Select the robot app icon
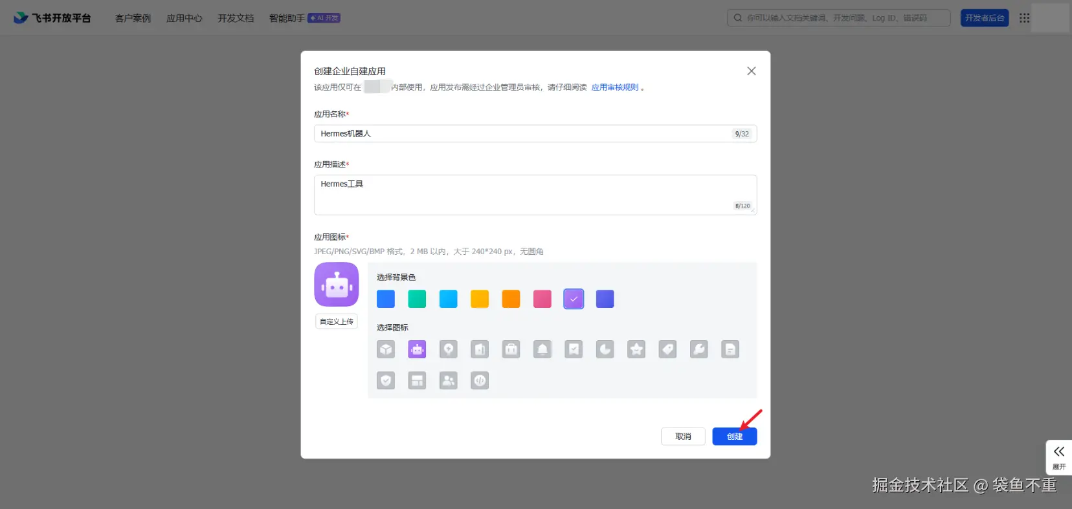Screen dimensions: 1072x509 417,350
